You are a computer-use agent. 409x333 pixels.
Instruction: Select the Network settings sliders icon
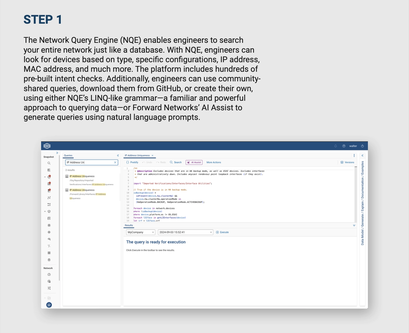(49, 288)
